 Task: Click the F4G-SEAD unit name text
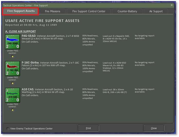click(x=29, y=36)
